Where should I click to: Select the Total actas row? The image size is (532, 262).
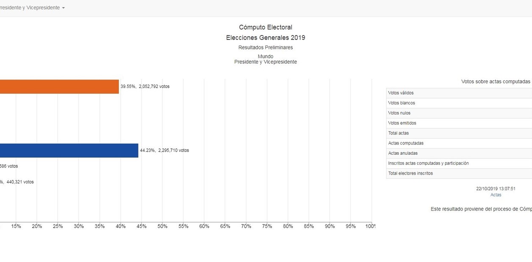(459, 133)
